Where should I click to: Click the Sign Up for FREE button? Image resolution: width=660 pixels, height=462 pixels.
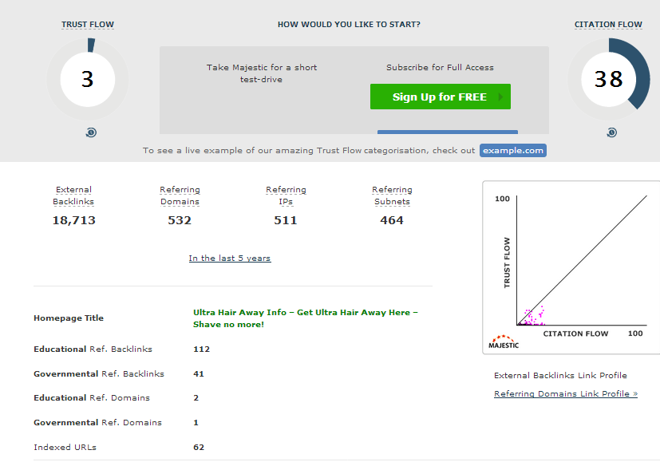click(x=441, y=97)
